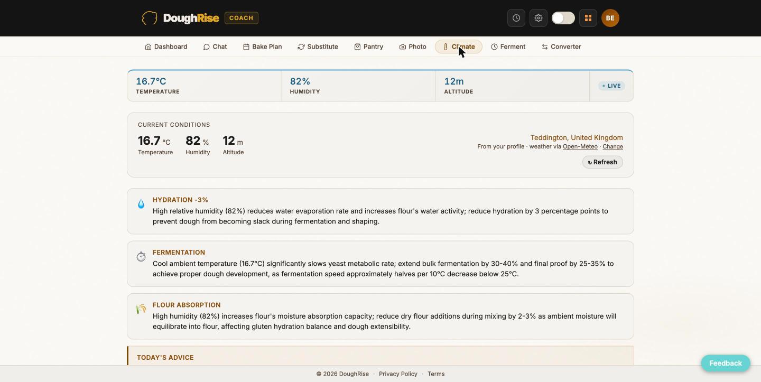Switch to the Bake Plan tab
Viewport: 761px width, 382px height.
point(263,46)
